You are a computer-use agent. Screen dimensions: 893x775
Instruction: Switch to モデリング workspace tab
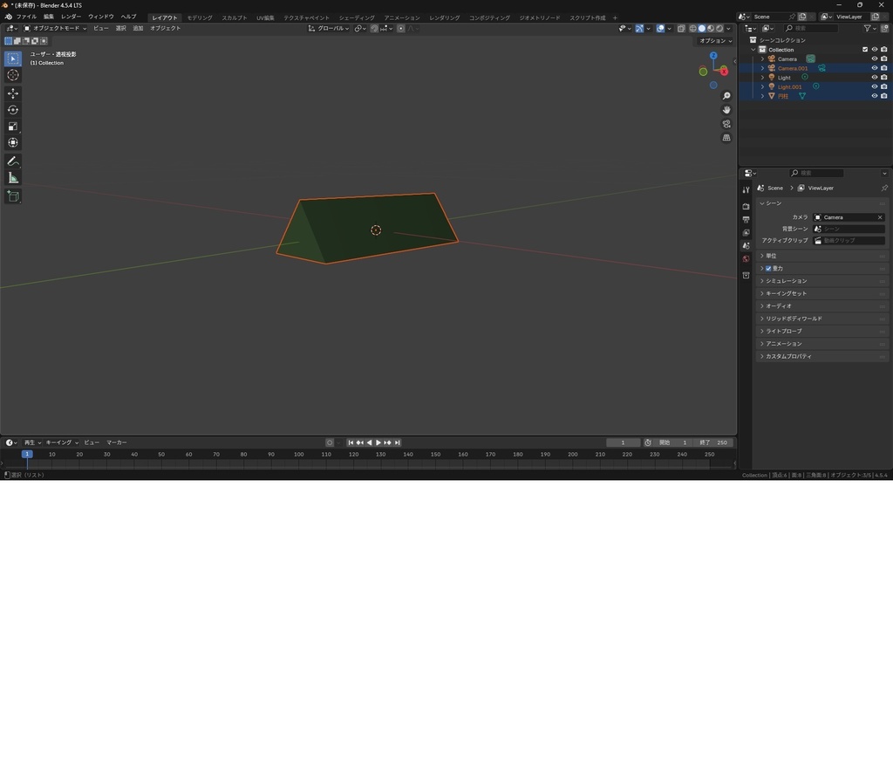coord(200,17)
